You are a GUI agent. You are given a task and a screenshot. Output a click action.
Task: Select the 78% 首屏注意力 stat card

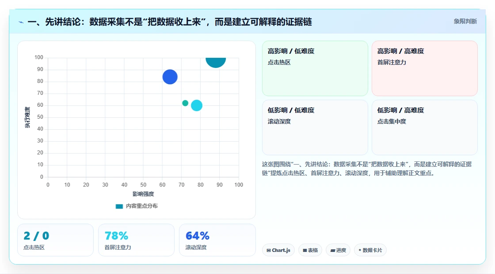pos(136,240)
